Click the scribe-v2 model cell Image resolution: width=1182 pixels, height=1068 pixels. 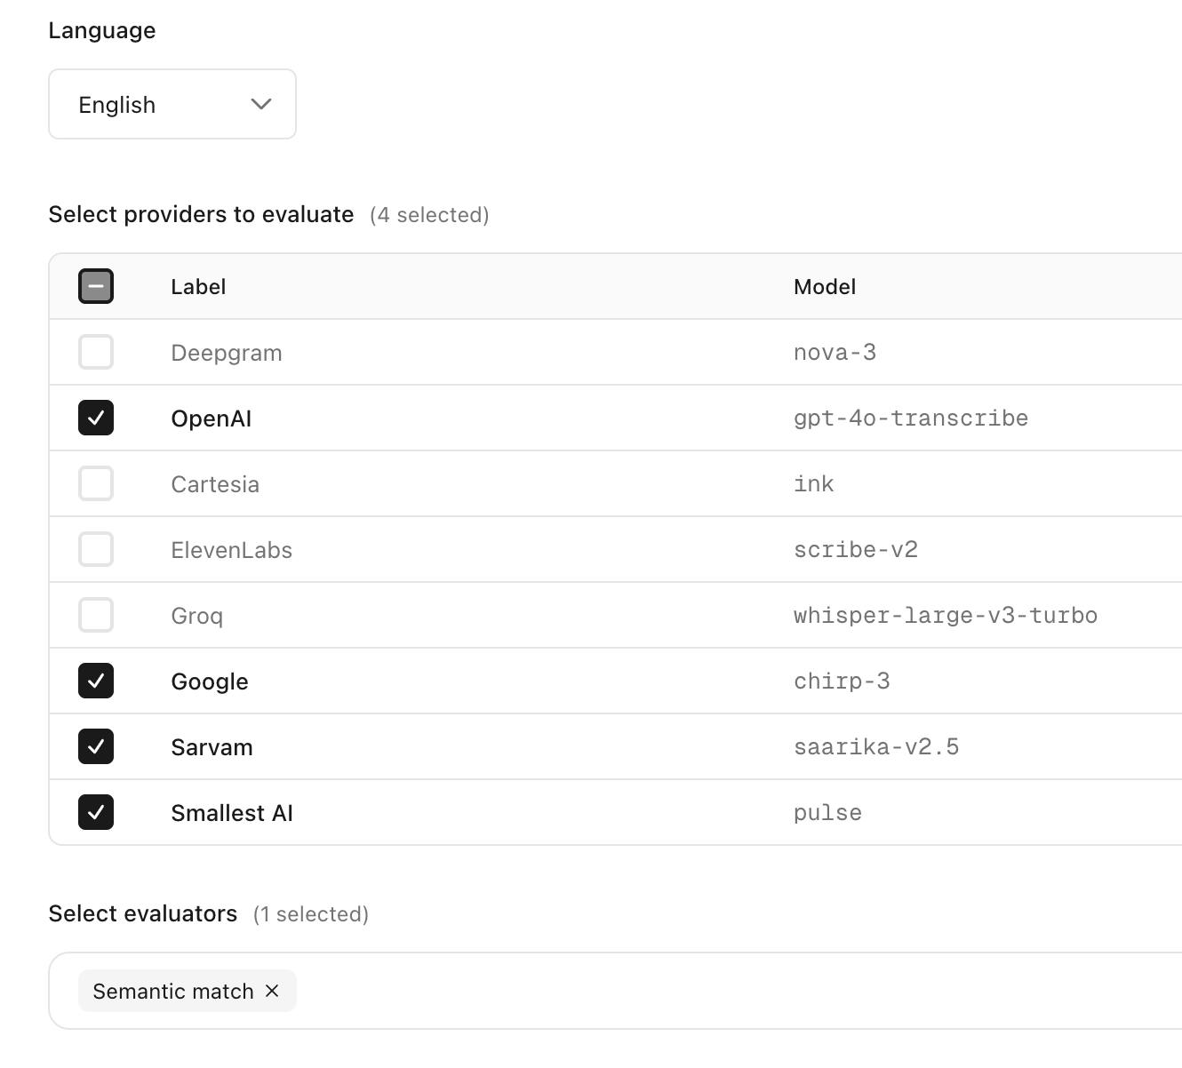pyautogui.click(x=856, y=550)
